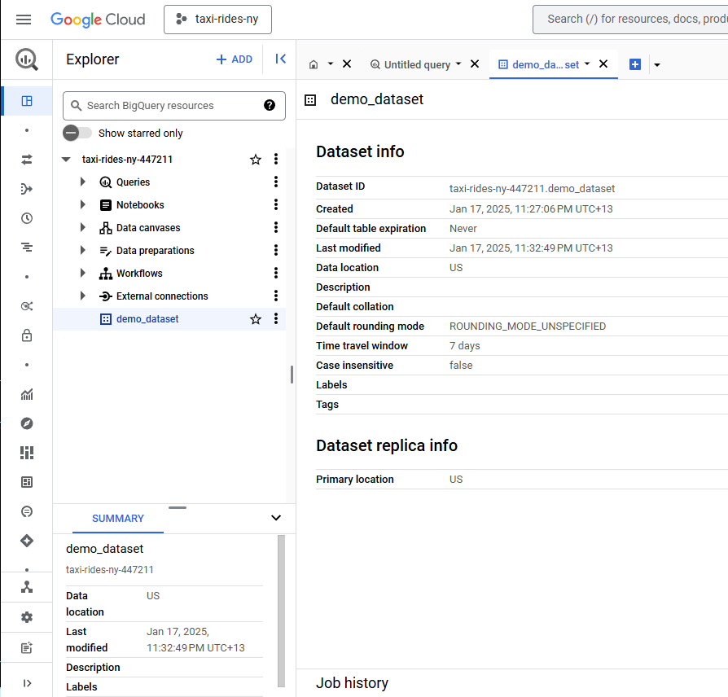Screen dimensions: 728x697
Task: Open the settings gear icon in sidebar
Action: [27, 617]
